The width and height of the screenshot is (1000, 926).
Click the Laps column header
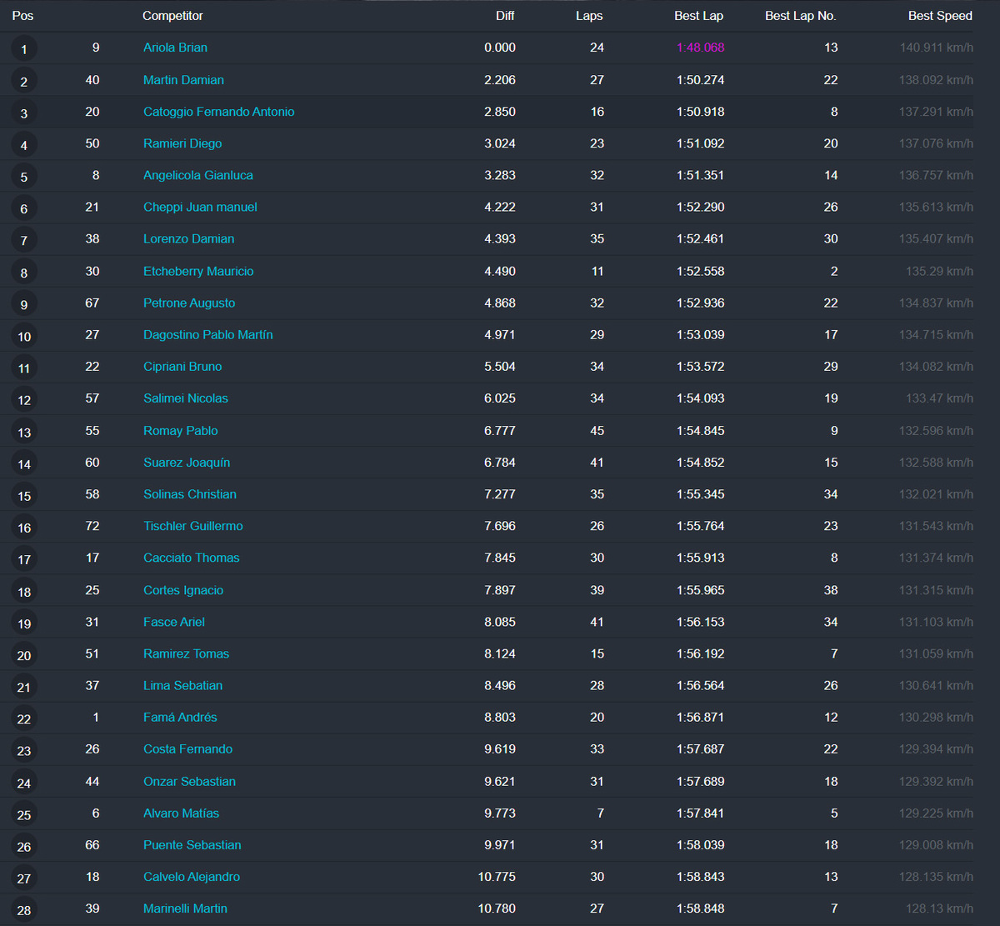coord(589,16)
